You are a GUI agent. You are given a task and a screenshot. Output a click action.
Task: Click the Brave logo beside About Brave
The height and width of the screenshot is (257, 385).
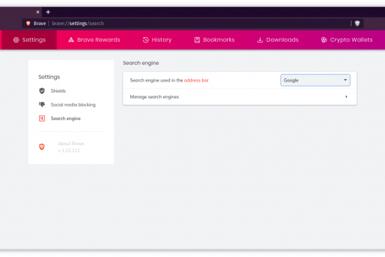click(42, 147)
